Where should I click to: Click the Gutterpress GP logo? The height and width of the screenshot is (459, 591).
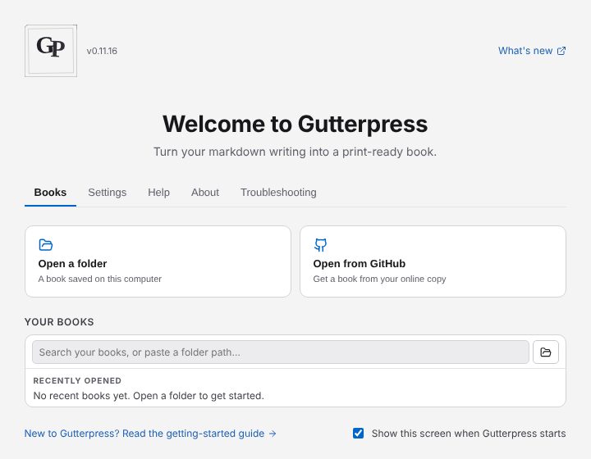click(51, 51)
